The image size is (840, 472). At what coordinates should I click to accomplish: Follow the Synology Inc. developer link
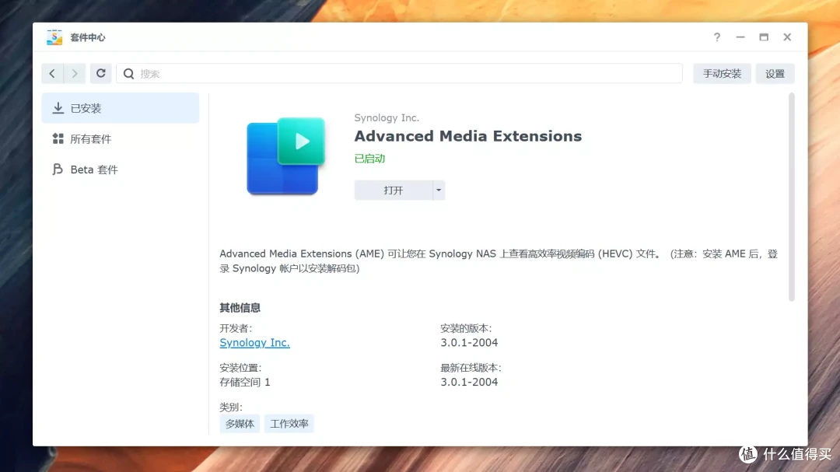point(254,342)
